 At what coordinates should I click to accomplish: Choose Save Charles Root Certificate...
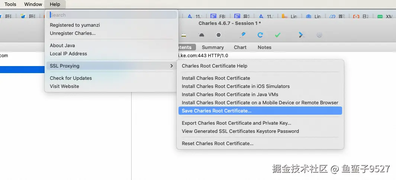(x=260, y=111)
